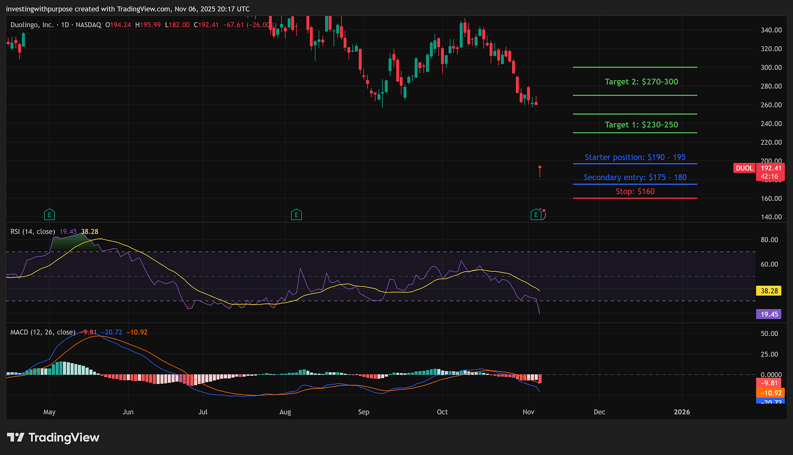
Task: Click the May label on time axis
Action: 50,412
